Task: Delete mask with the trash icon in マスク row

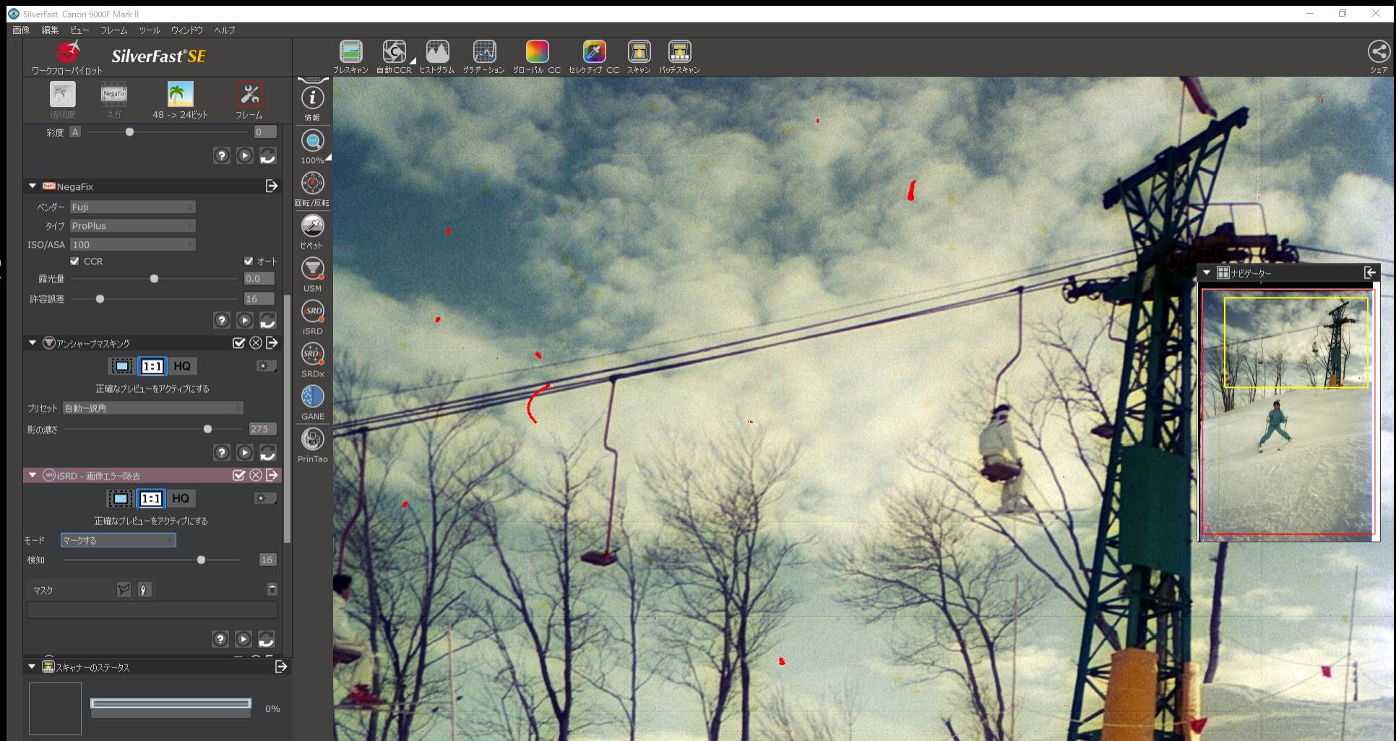Action: [x=272, y=589]
